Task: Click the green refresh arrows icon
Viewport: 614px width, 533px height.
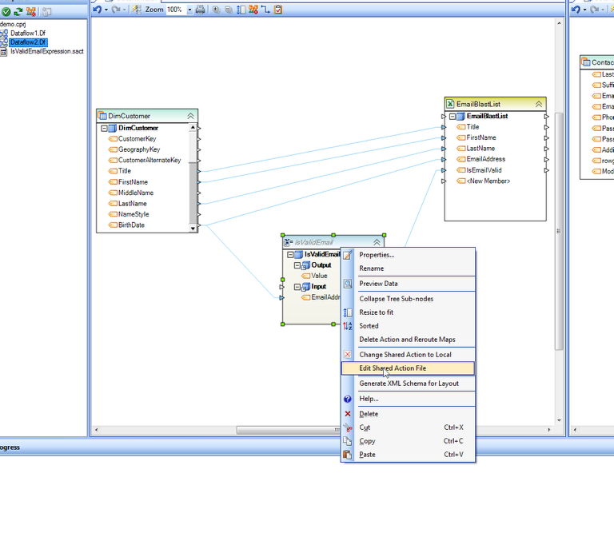Action: tap(18, 11)
